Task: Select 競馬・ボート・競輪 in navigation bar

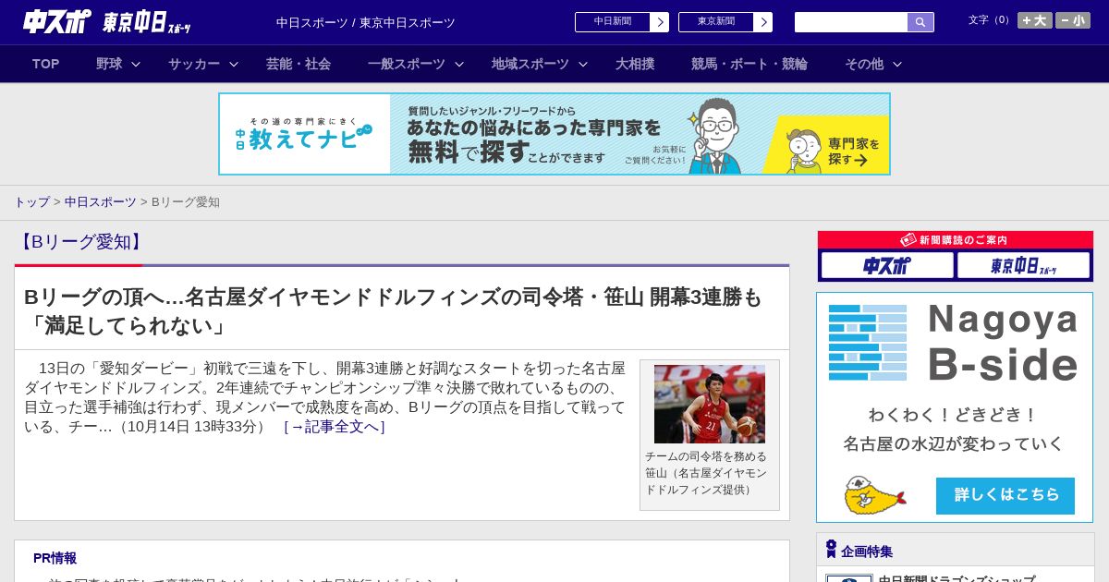Action: (749, 64)
